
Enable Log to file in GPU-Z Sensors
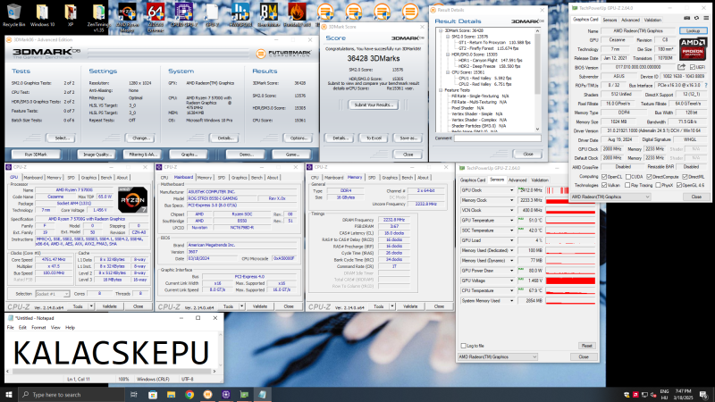coord(463,346)
